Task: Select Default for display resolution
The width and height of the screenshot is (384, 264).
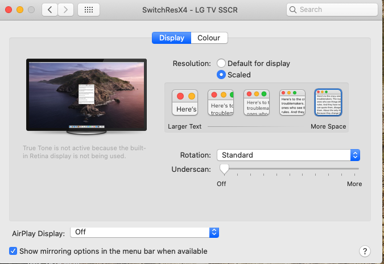Action: pos(221,63)
